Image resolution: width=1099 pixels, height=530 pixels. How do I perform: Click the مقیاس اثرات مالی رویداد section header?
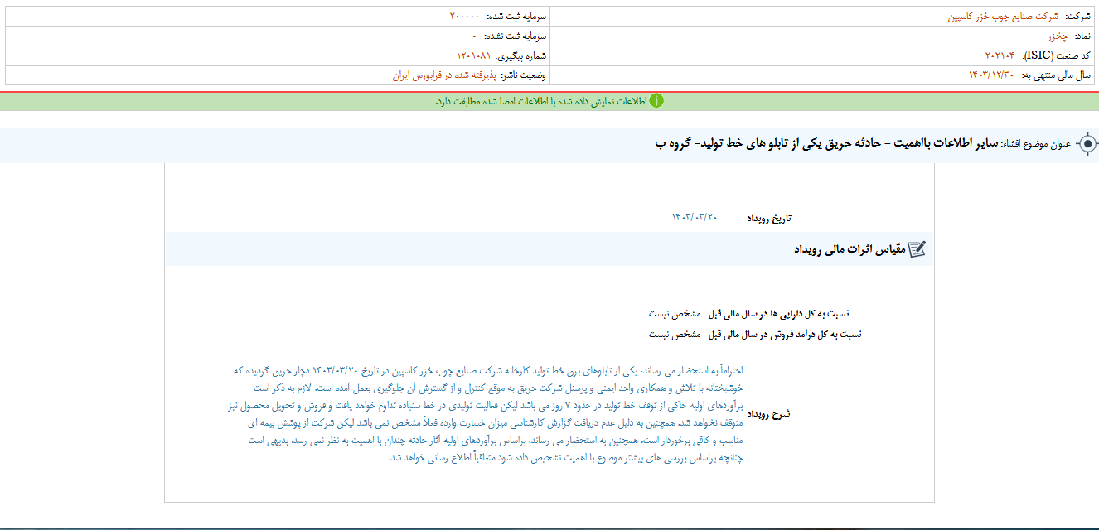[848, 249]
